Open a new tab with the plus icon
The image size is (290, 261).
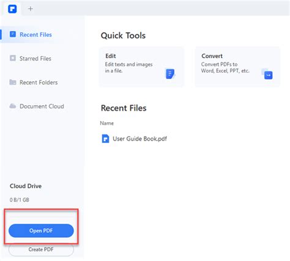point(31,9)
